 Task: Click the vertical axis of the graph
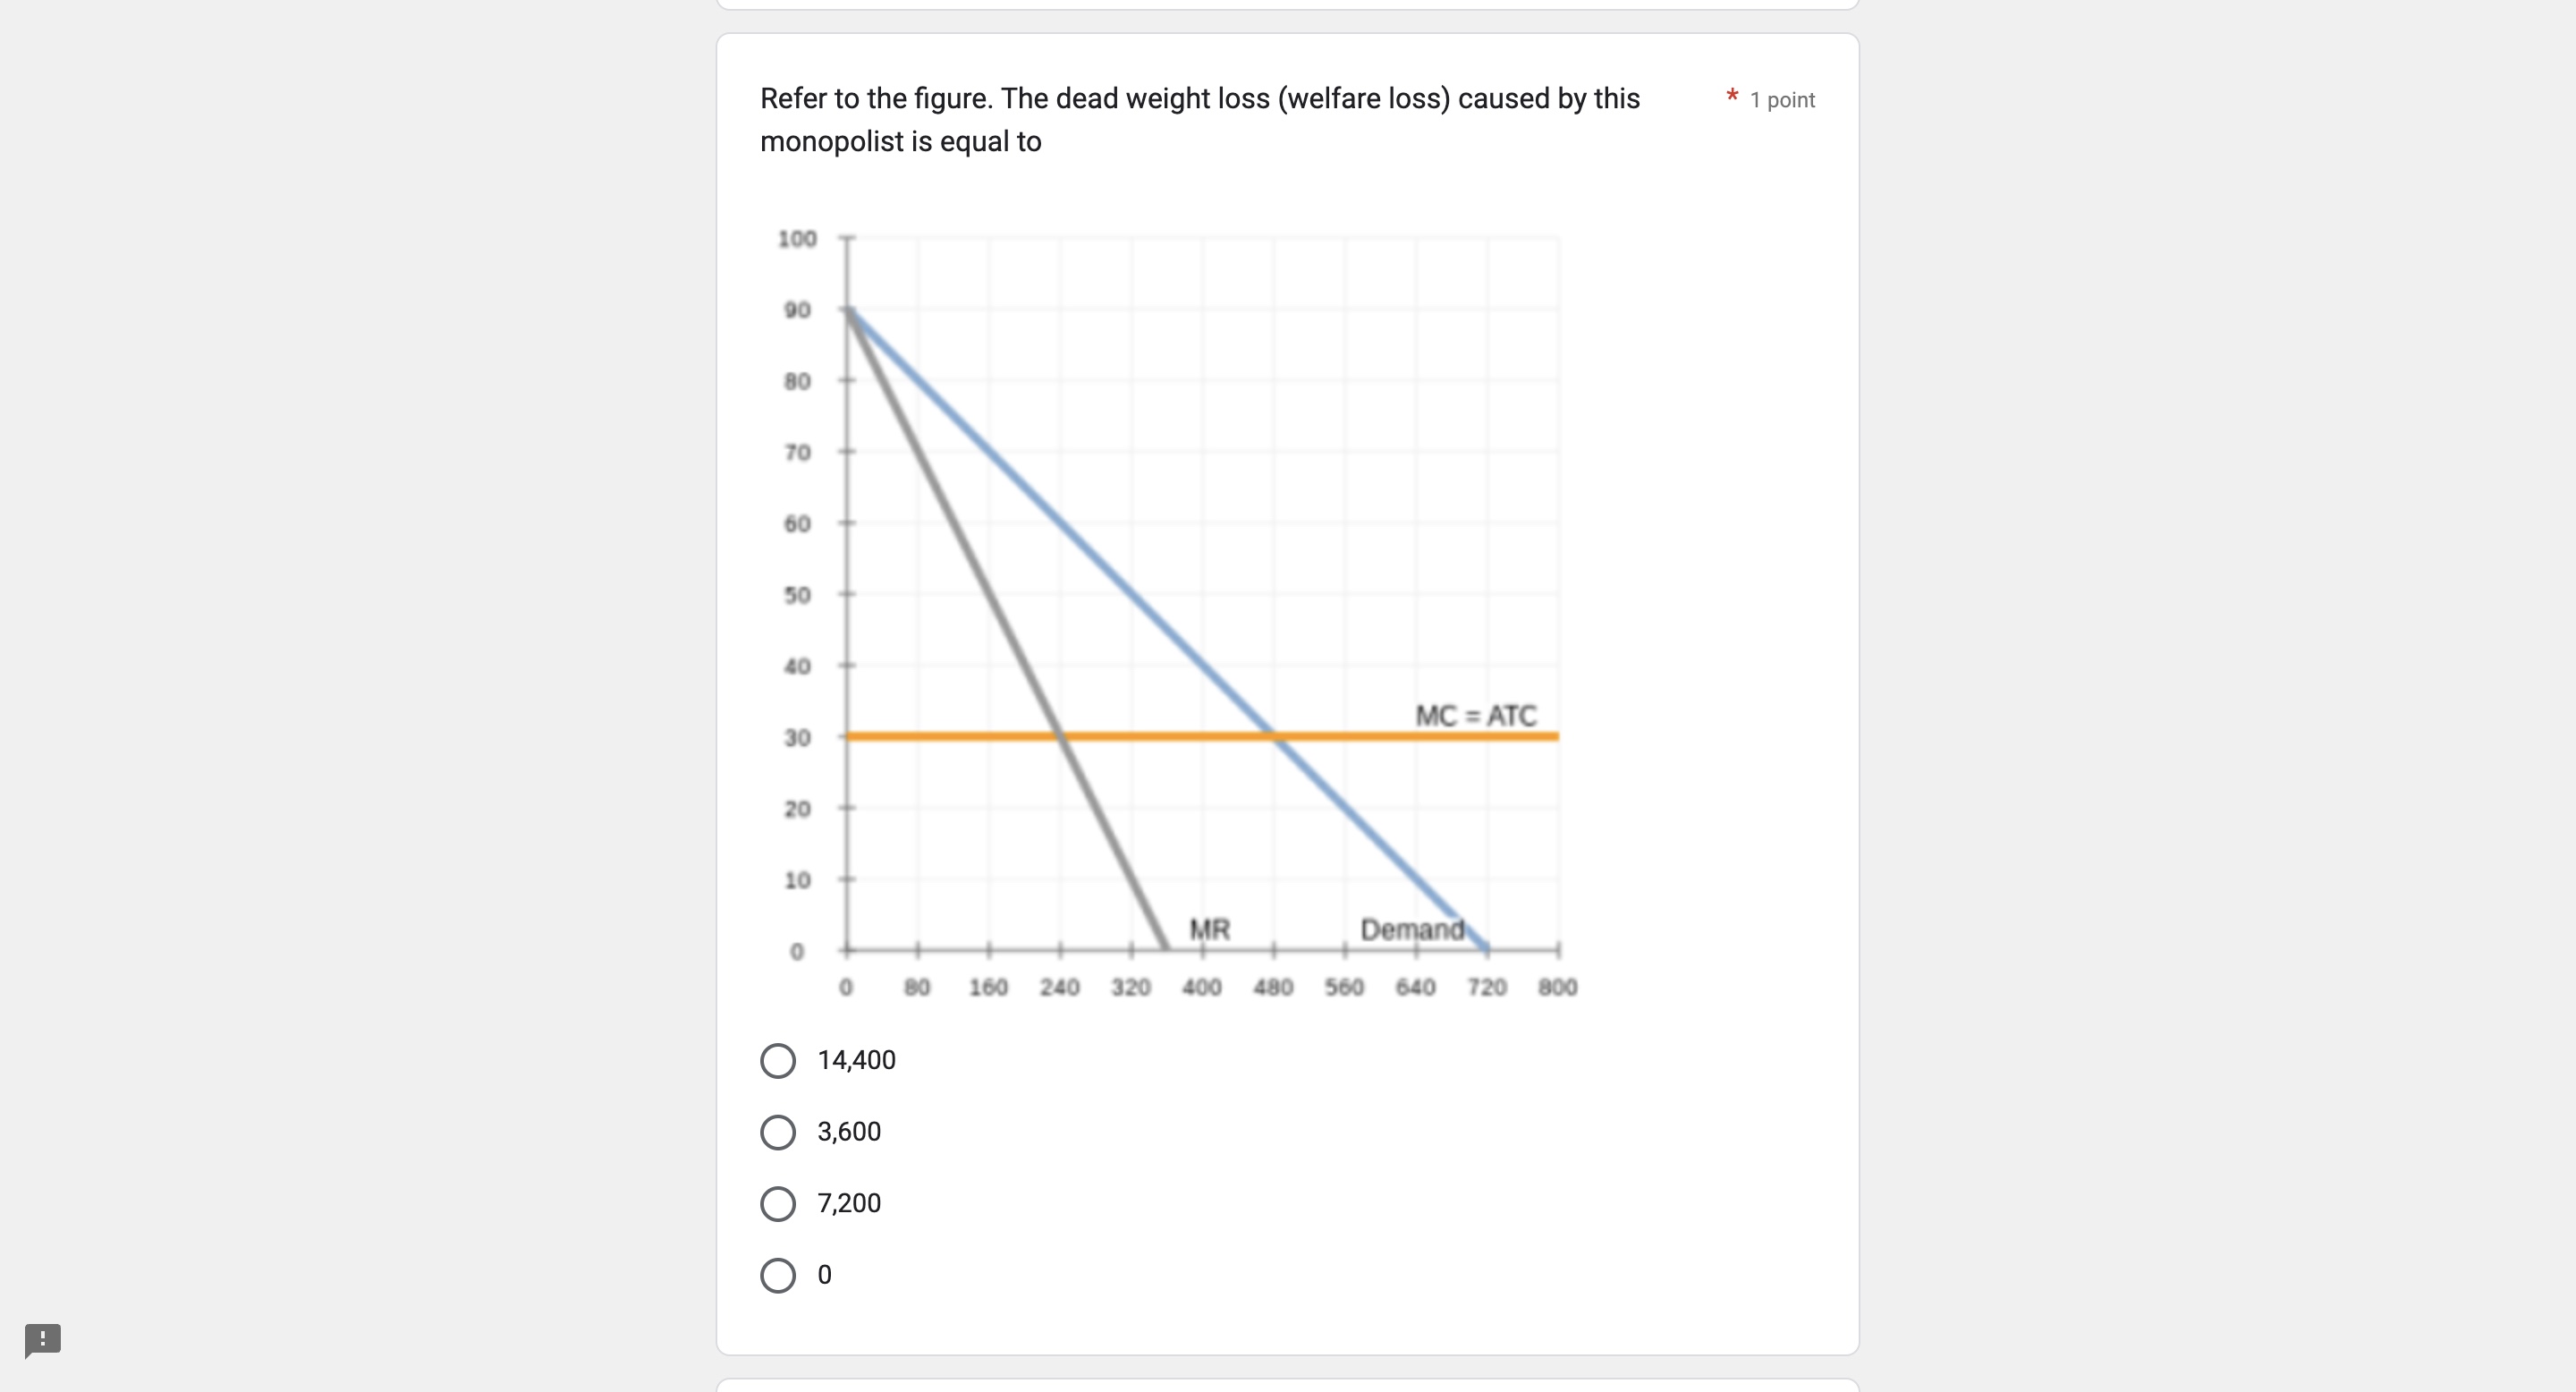[x=847, y=600]
